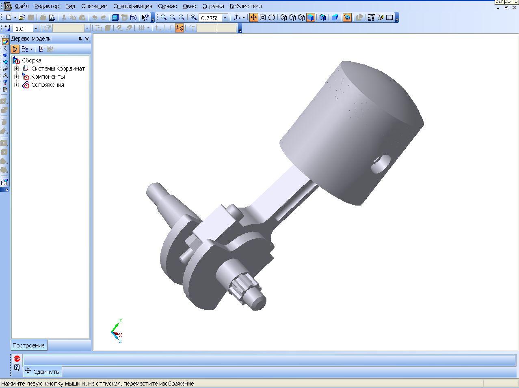Viewport: 519px width, 388px height.
Task: Open the Операции menu
Action: tap(94, 6)
